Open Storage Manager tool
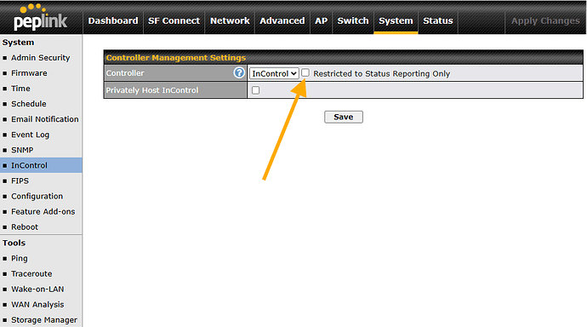Viewport: 587px width, 327px height. (x=44, y=320)
